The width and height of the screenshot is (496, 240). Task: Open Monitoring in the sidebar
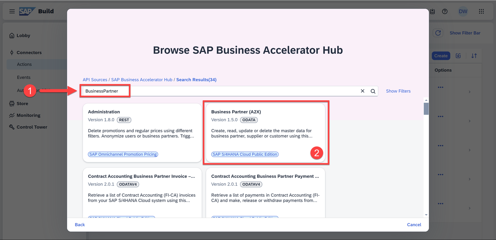click(29, 115)
